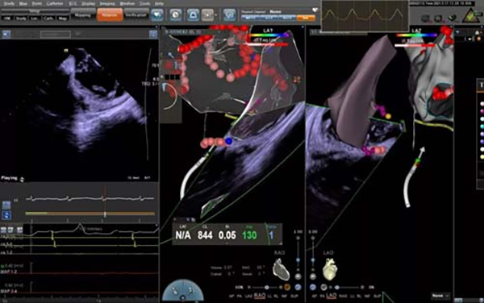Open the Display menu in the menu bar

88,4
